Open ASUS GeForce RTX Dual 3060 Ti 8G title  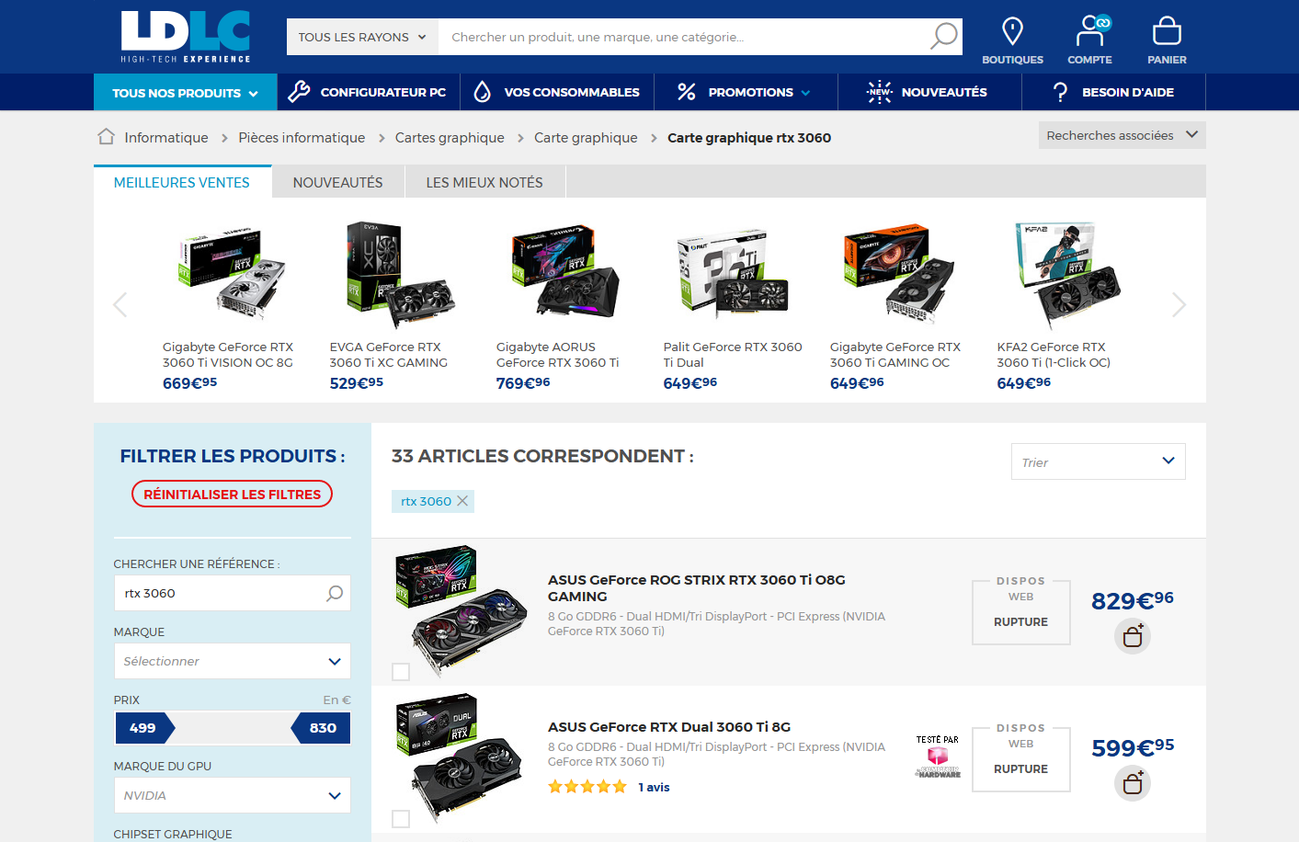tap(669, 726)
